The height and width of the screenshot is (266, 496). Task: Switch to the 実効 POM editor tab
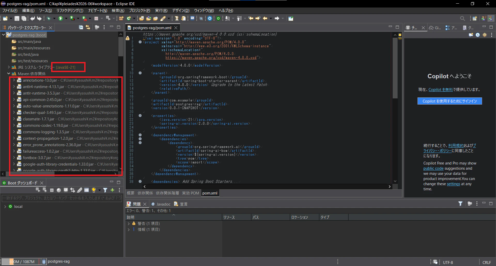click(x=190, y=193)
